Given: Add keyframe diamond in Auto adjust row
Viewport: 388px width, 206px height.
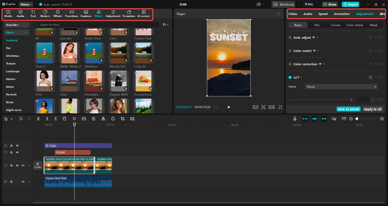Looking at the screenshot, I should (x=379, y=38).
